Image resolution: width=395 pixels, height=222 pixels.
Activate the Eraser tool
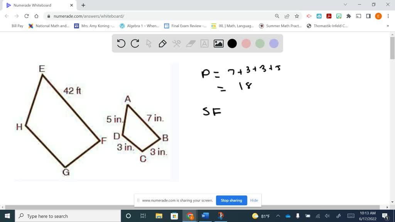pos(190,44)
